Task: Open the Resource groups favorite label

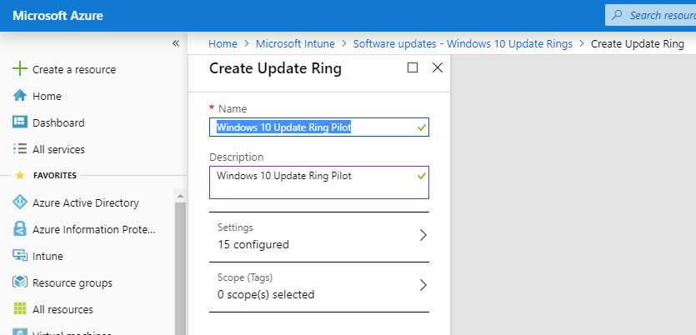Action: [x=73, y=283]
